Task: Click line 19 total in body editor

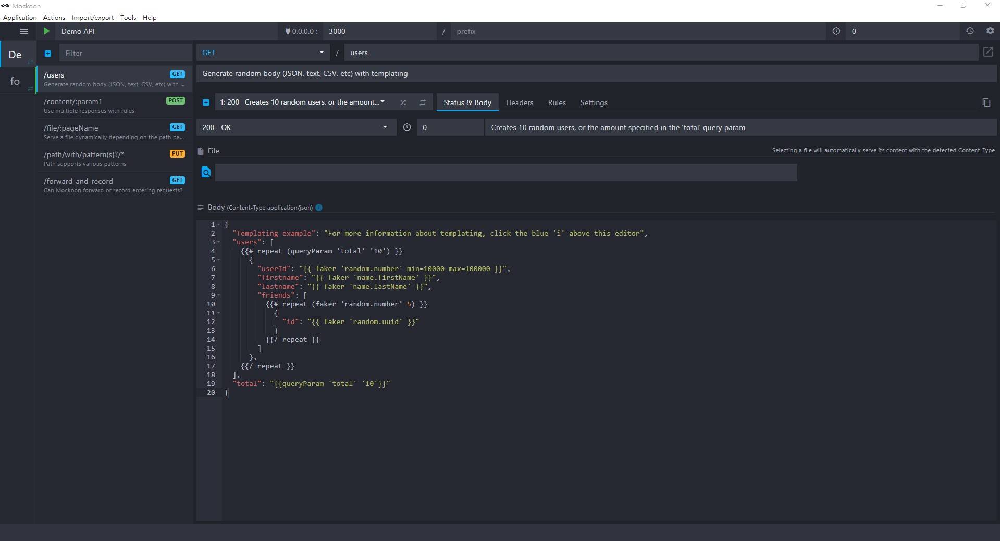Action: tap(311, 384)
